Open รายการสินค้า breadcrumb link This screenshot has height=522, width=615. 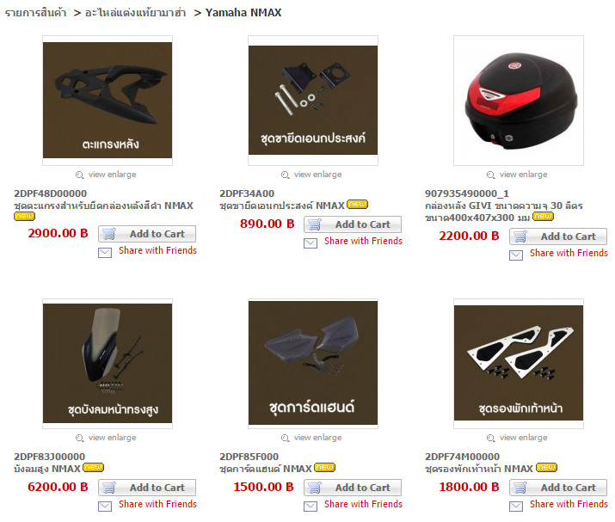pyautogui.click(x=35, y=13)
